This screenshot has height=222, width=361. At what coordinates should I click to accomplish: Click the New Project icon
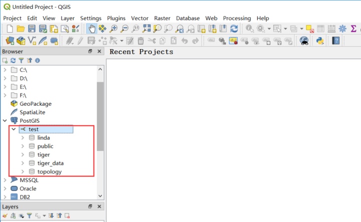[10, 29]
